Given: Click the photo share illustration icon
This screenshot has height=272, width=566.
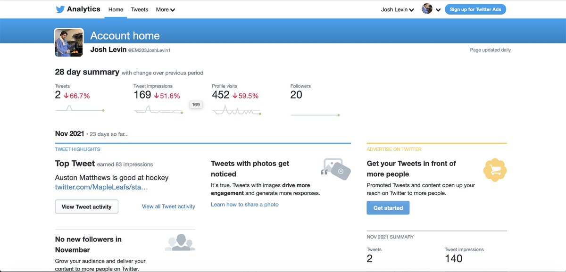Looking at the screenshot, I should pos(336,168).
